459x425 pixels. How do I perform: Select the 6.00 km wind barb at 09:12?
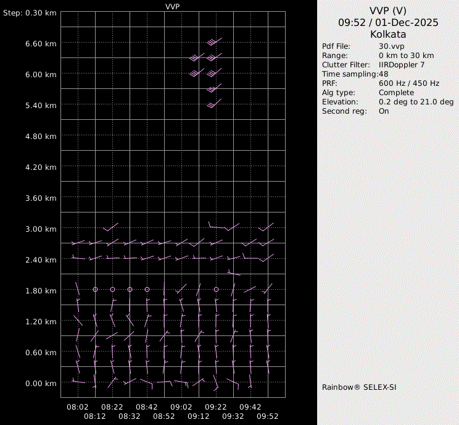(197, 73)
